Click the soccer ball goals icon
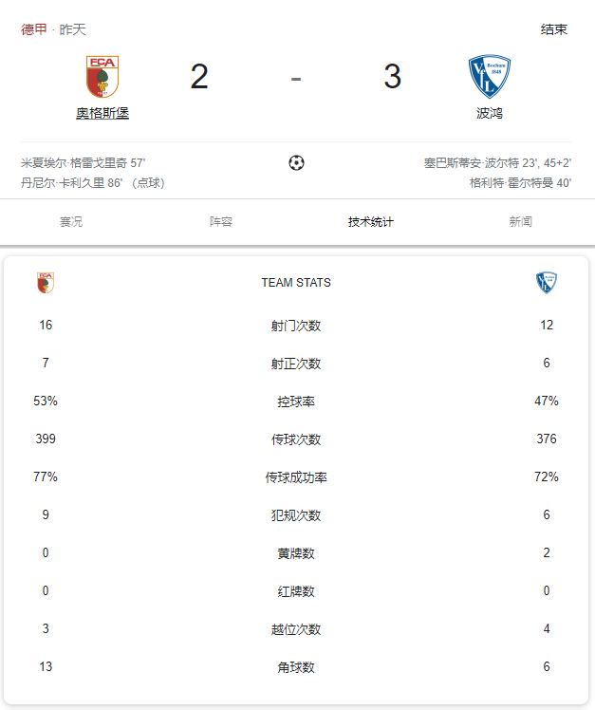Screen dimensions: 595x710 tap(296, 162)
